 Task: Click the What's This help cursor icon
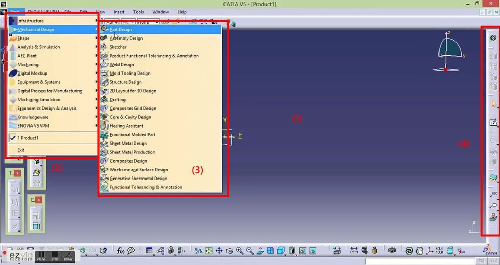(x=104, y=250)
